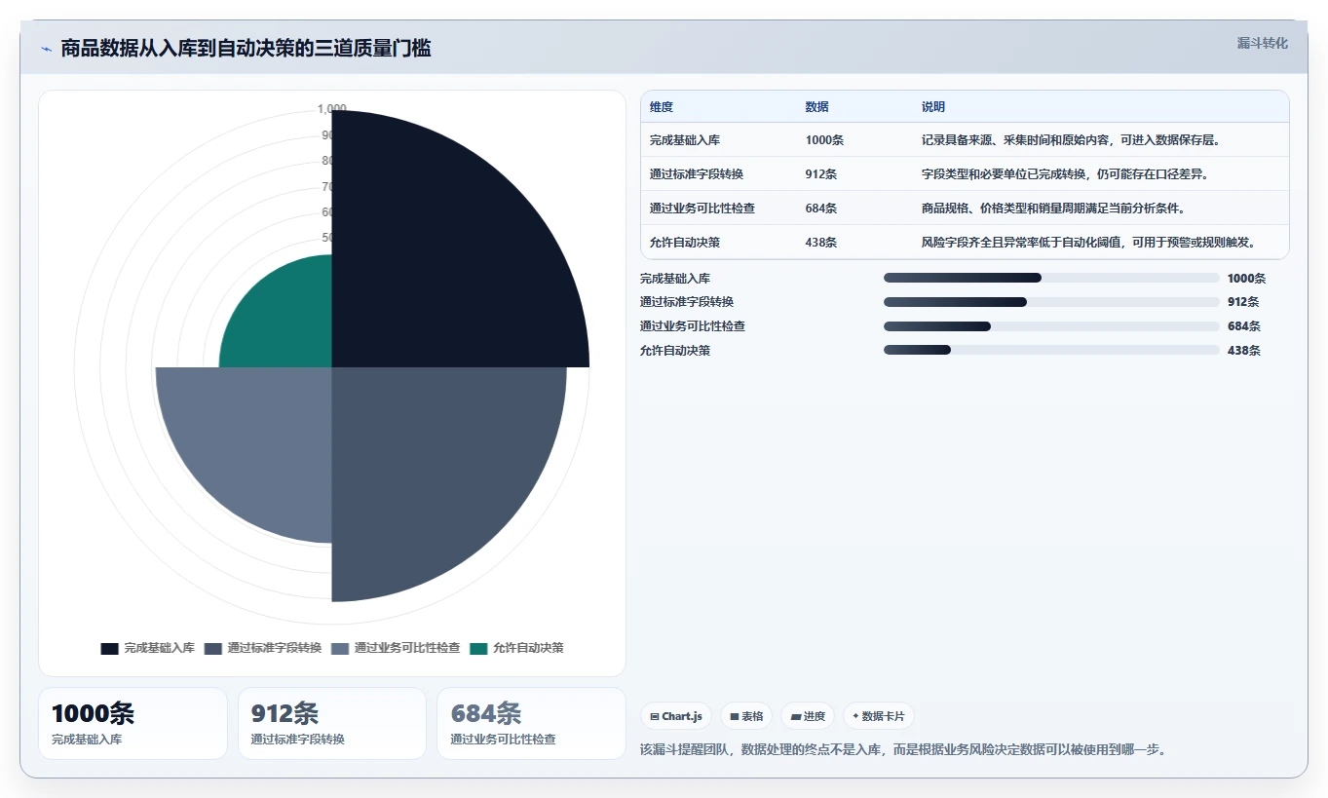Click the Chart.js tag chip
Viewport: 1328px width, 798px height.
click(x=676, y=716)
